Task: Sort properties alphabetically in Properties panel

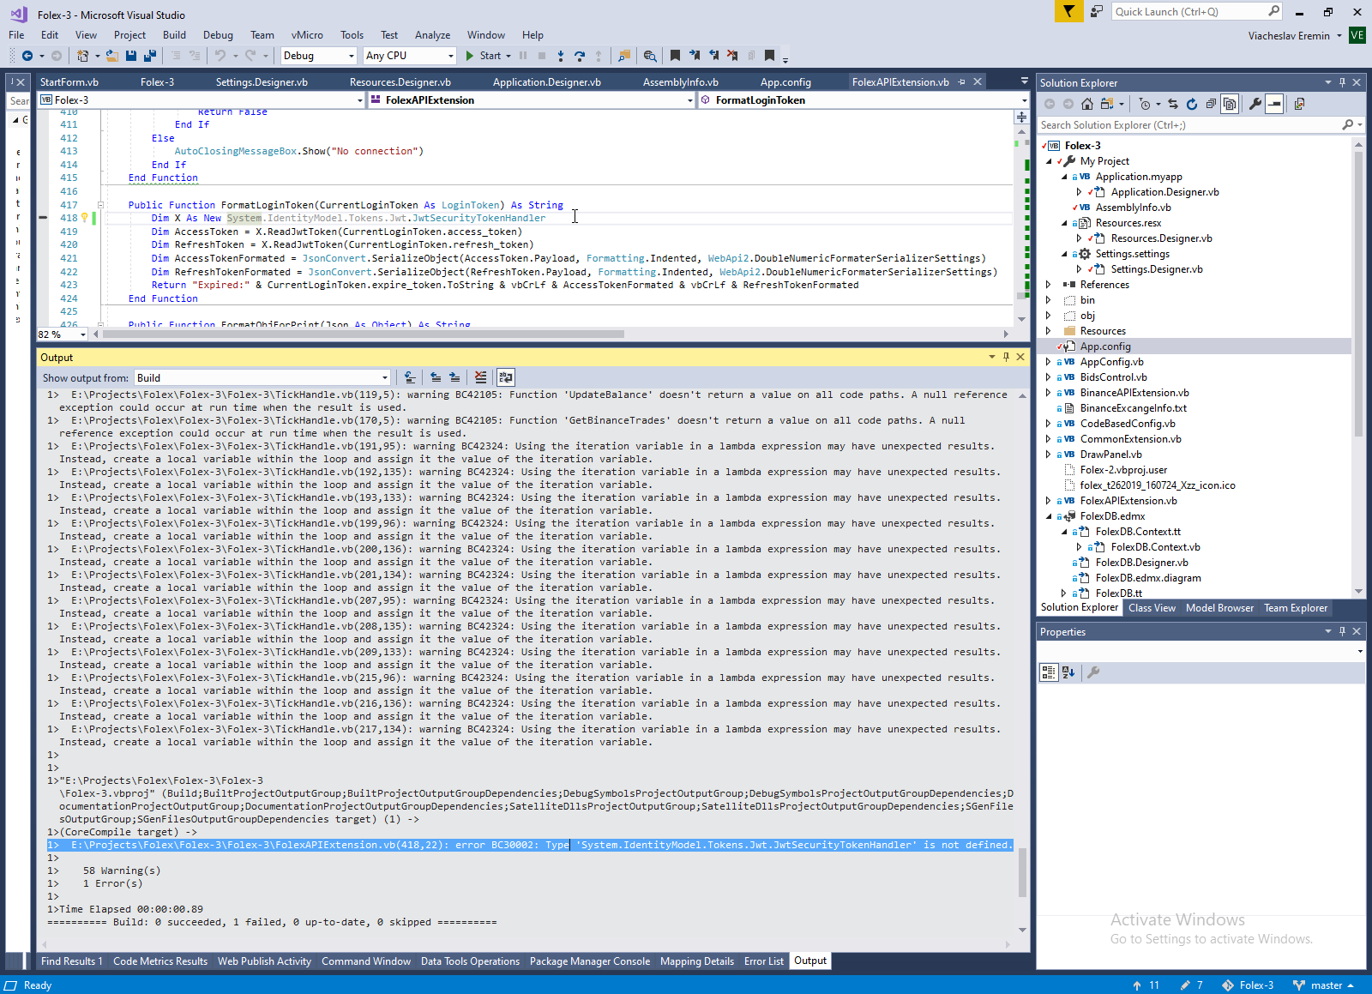Action: pyautogui.click(x=1068, y=672)
